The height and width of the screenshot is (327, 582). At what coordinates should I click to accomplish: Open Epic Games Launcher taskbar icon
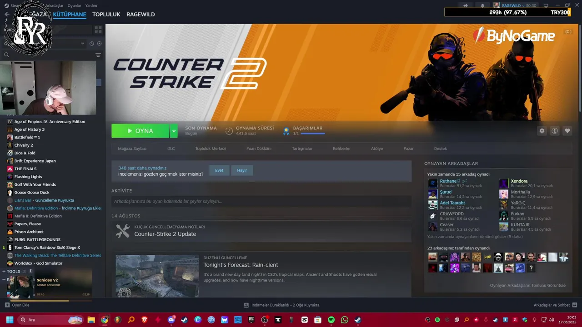[251, 320]
